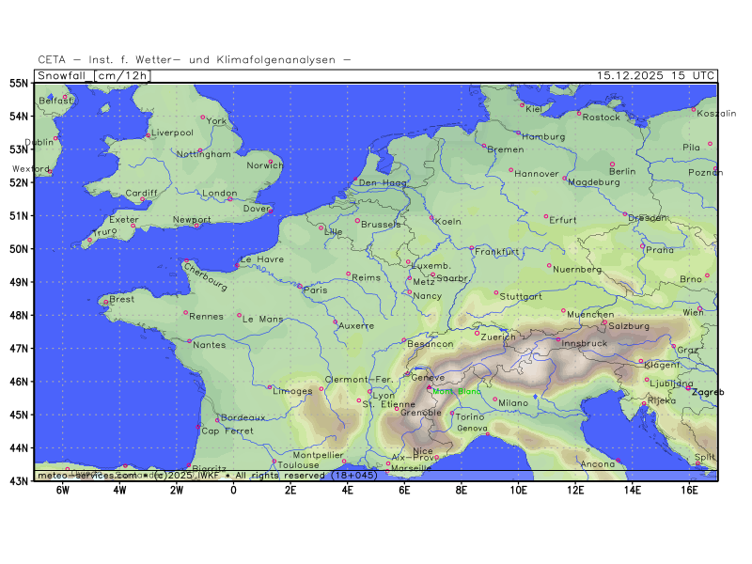
Task: Select the Salzburg text label
Action: pos(629,326)
